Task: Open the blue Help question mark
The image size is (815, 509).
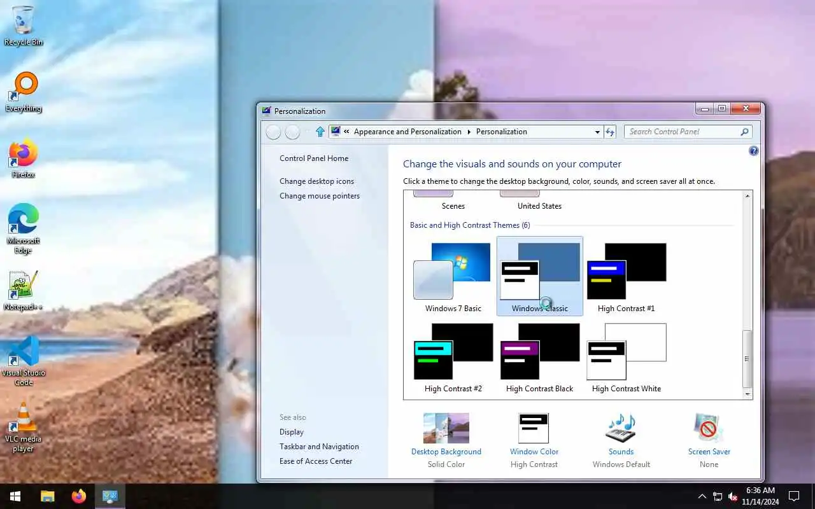Action: click(754, 151)
